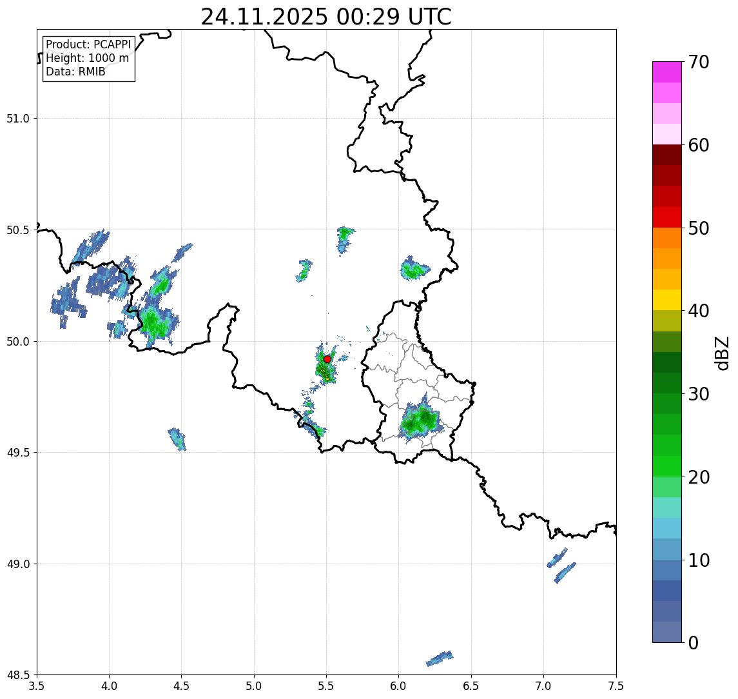Click the colorbar tick label 60
Viewport: 738px width, 699px height.
click(x=699, y=145)
